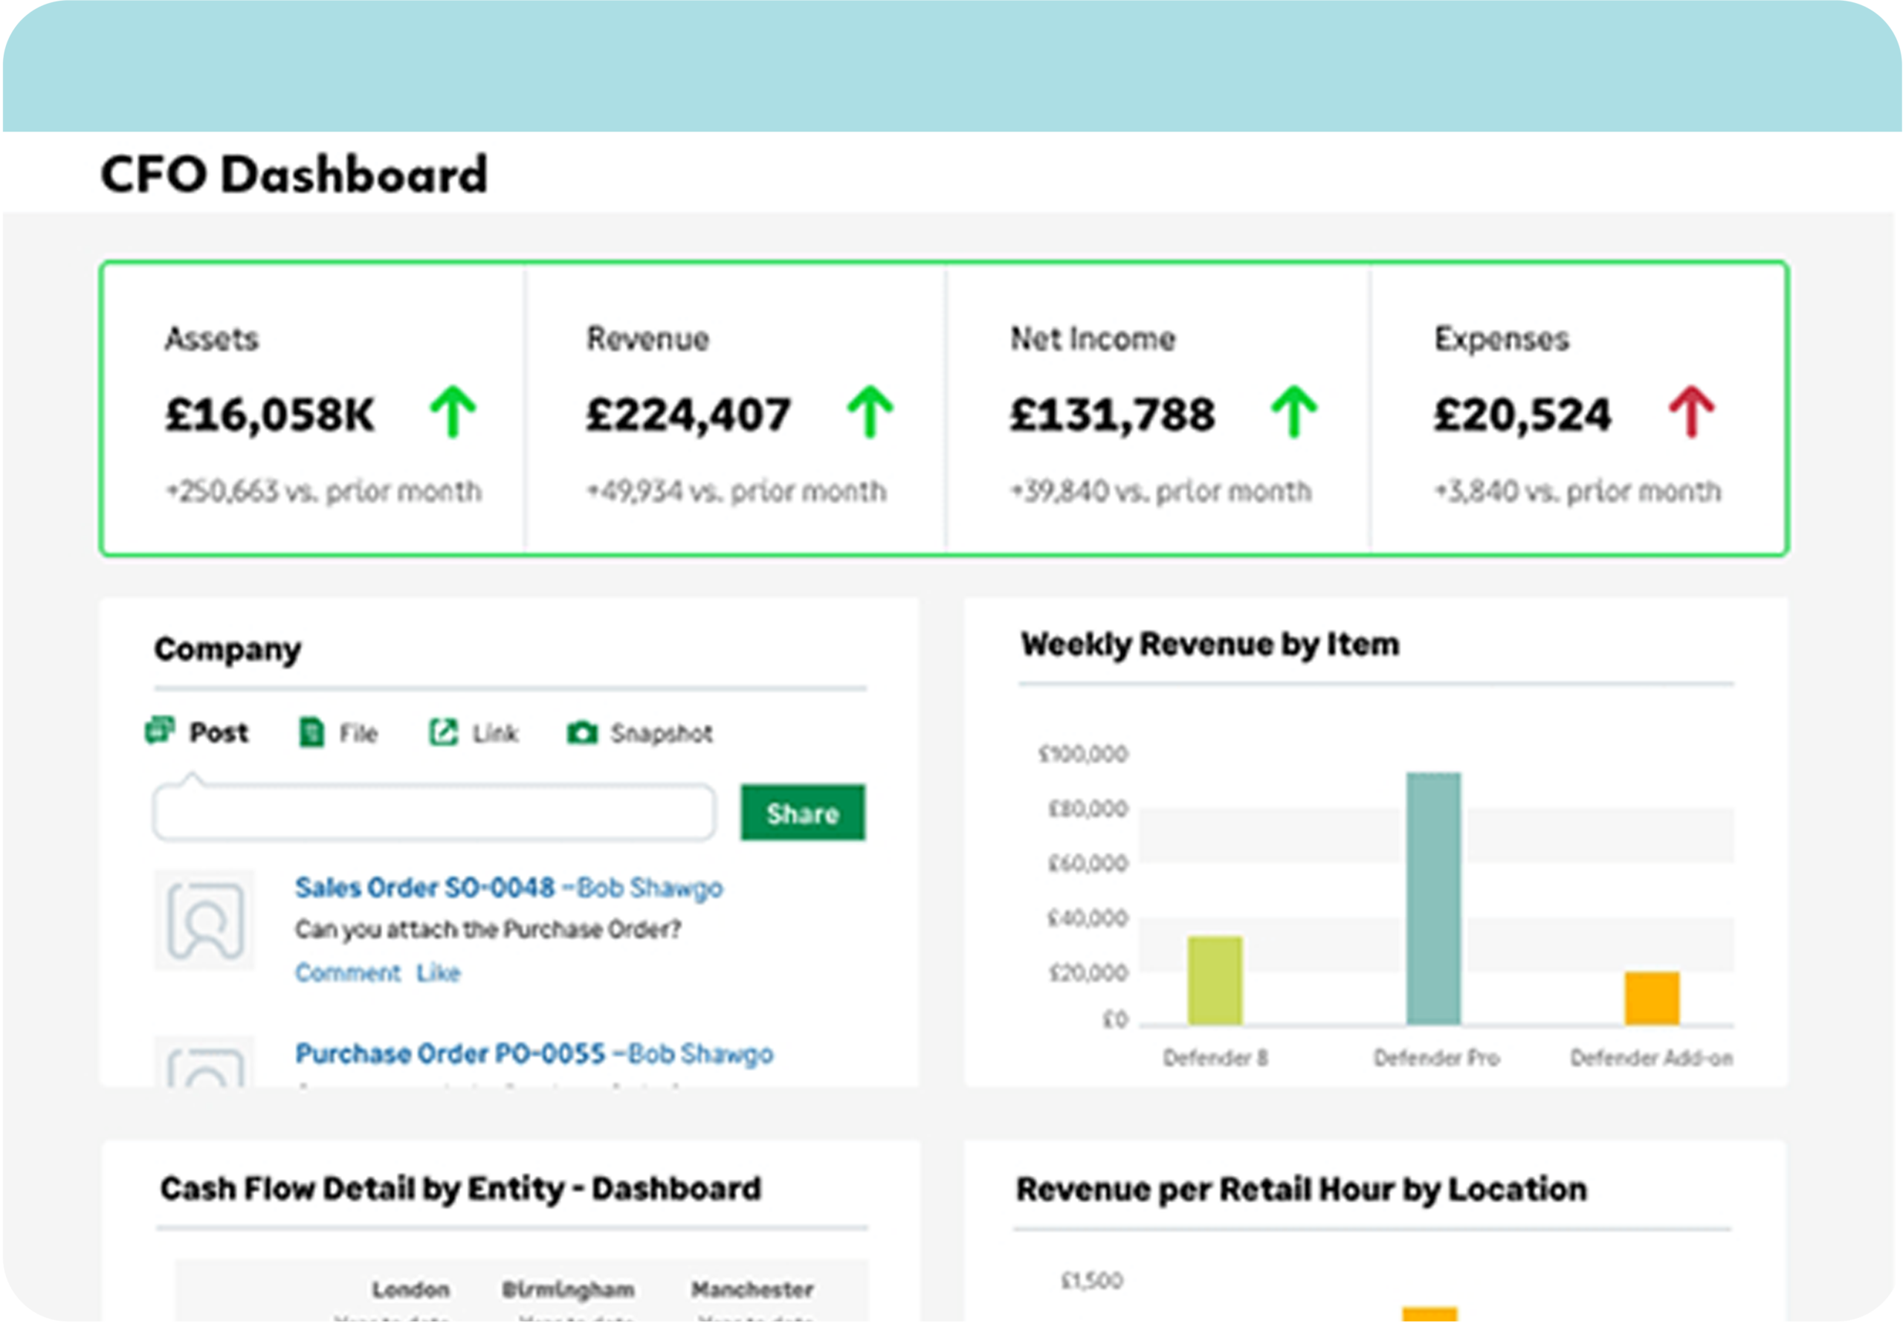The image size is (1903, 1324).
Task: Click the +250,663 vs. prior month text
Action: click(x=324, y=491)
